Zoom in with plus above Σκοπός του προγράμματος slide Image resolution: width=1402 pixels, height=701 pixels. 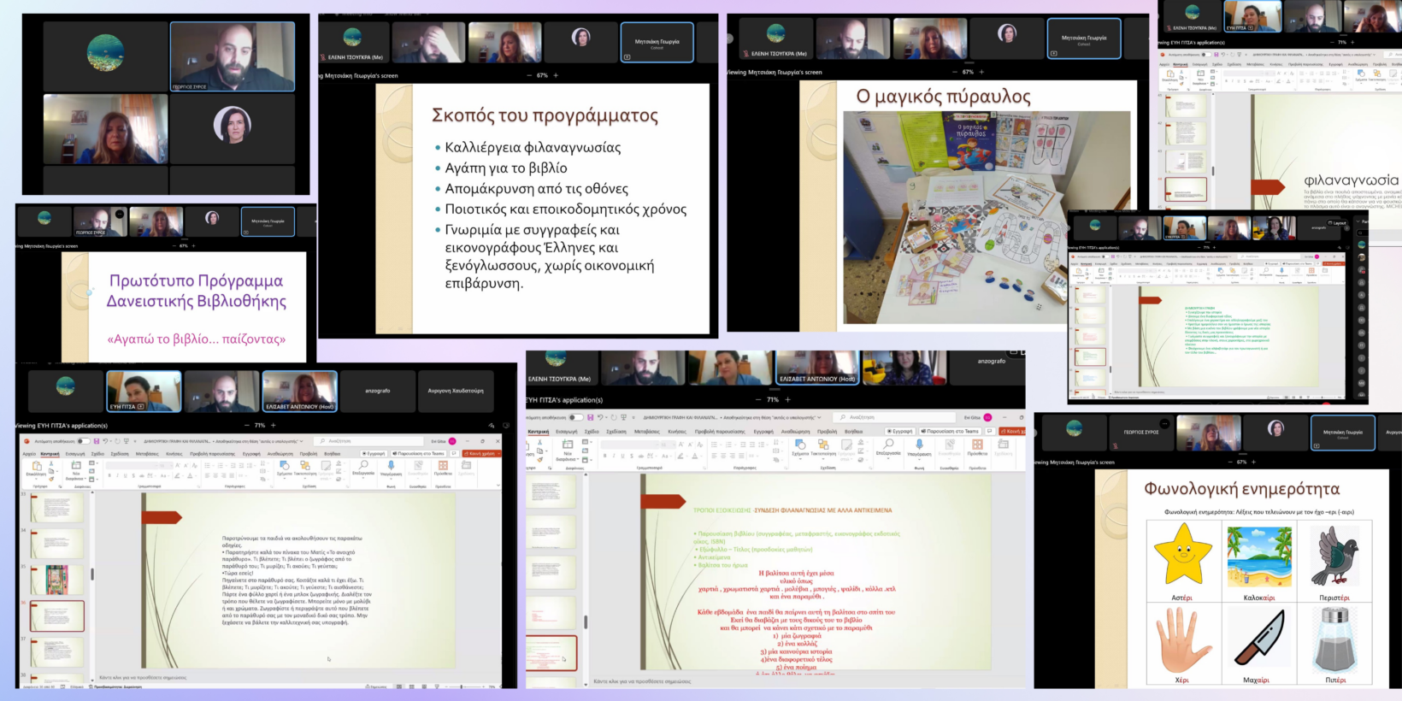[x=556, y=75]
